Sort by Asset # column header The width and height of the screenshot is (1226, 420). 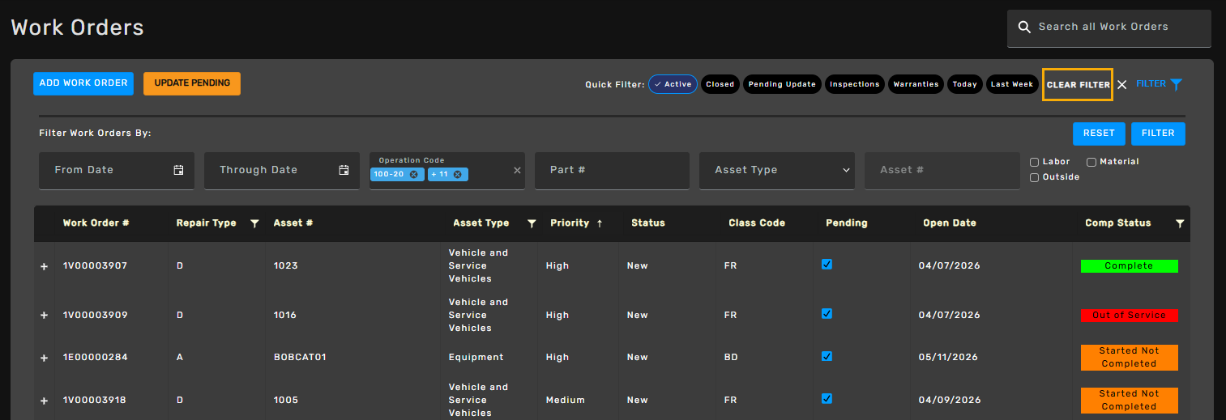click(293, 223)
